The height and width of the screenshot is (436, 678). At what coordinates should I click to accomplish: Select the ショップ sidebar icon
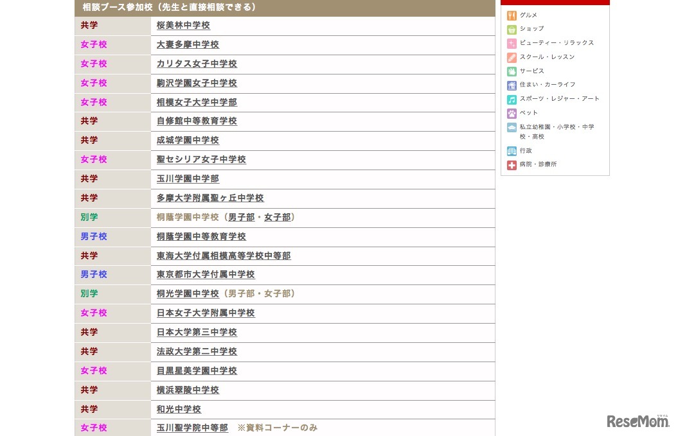511,28
